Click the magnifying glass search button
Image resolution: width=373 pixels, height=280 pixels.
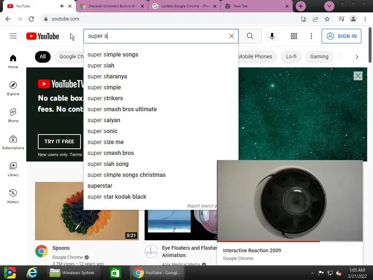click(250, 36)
